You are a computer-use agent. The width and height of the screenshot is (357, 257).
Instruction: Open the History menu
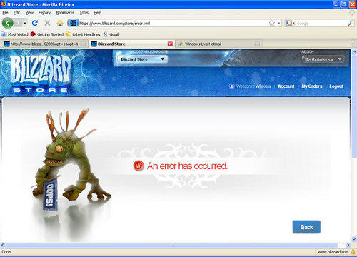click(x=44, y=13)
